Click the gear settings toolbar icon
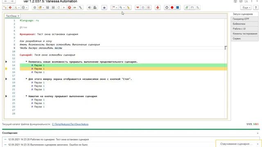The height and width of the screenshot is (147, 262). (23, 7)
